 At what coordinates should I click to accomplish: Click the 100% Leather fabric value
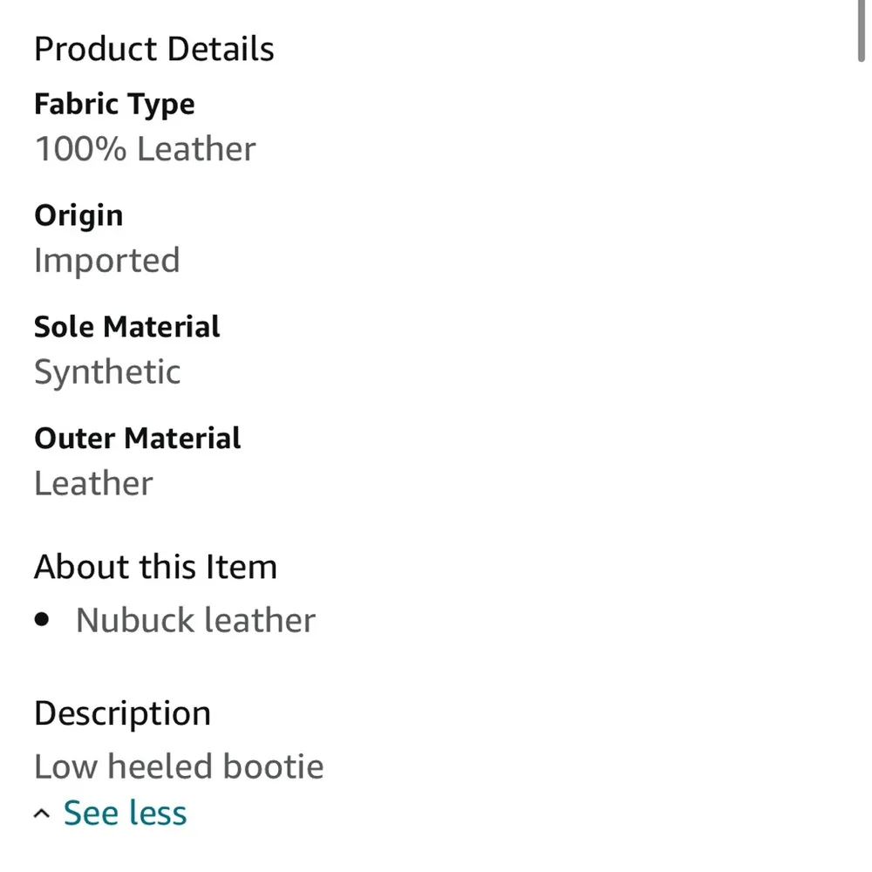[145, 148]
